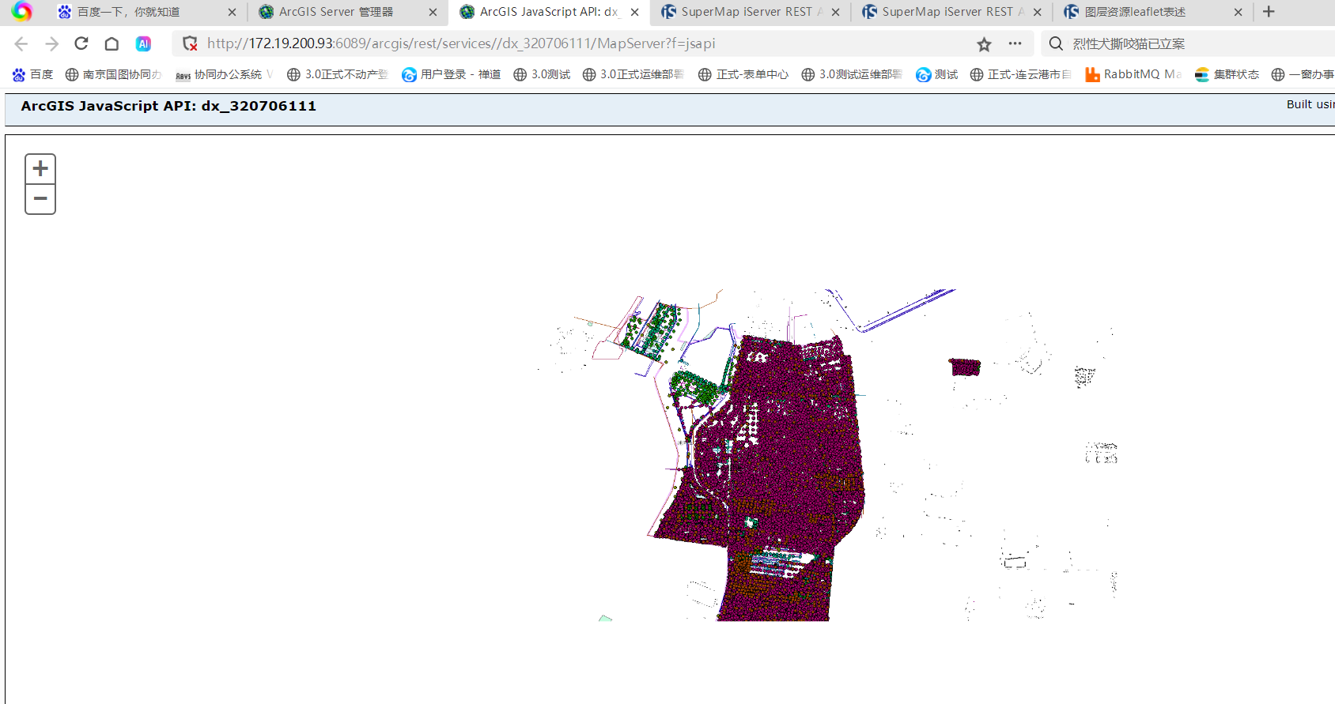This screenshot has height=704, width=1335.
Task: Reload the current page
Action: coord(81,43)
